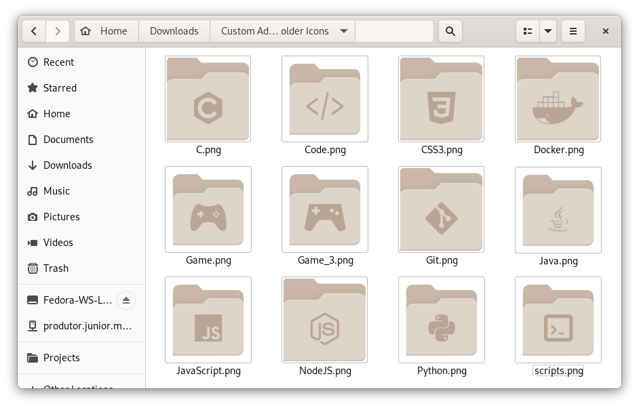
Task: Click the camera icon beside Pictures
Action: pyautogui.click(x=33, y=217)
